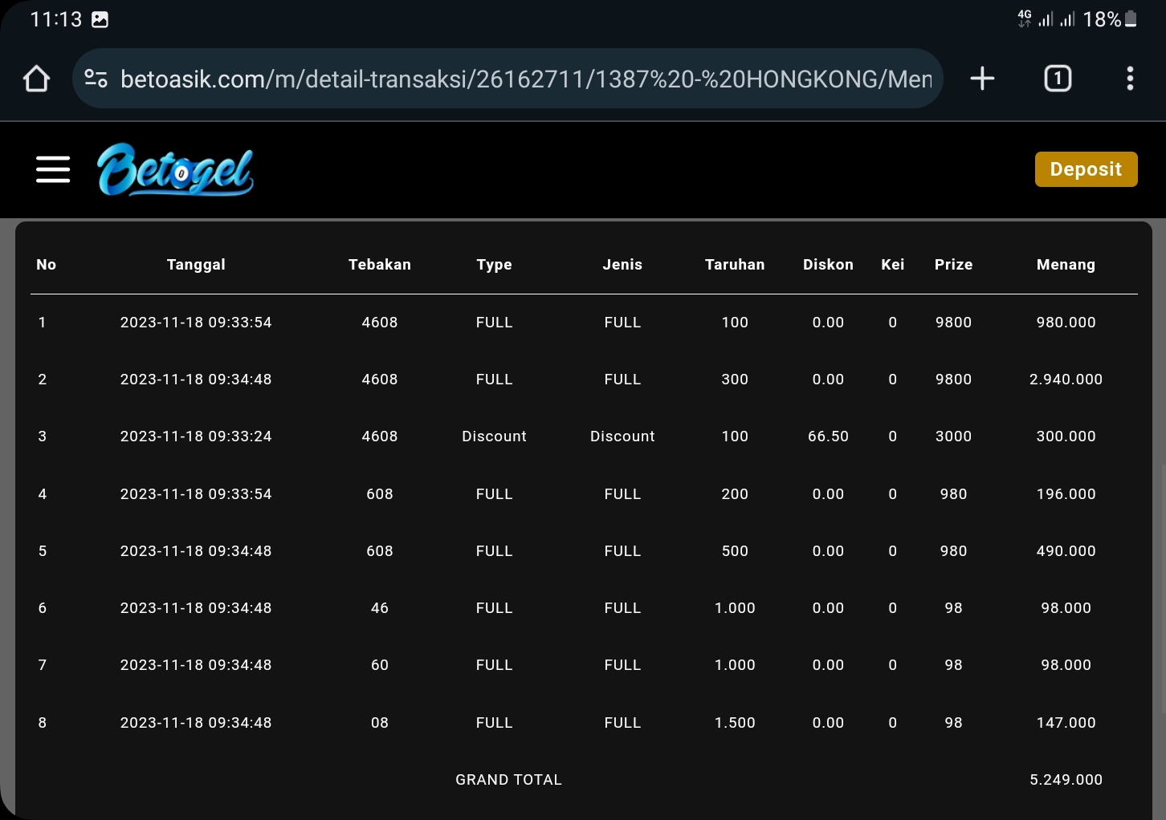1166x820 pixels.
Task: Open a new browser tab
Action: pos(982,79)
